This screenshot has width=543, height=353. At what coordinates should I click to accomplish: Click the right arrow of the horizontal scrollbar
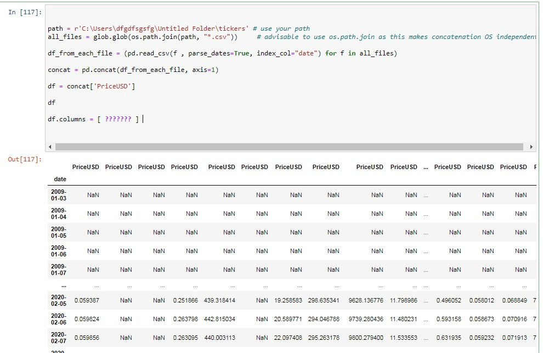[x=531, y=147]
